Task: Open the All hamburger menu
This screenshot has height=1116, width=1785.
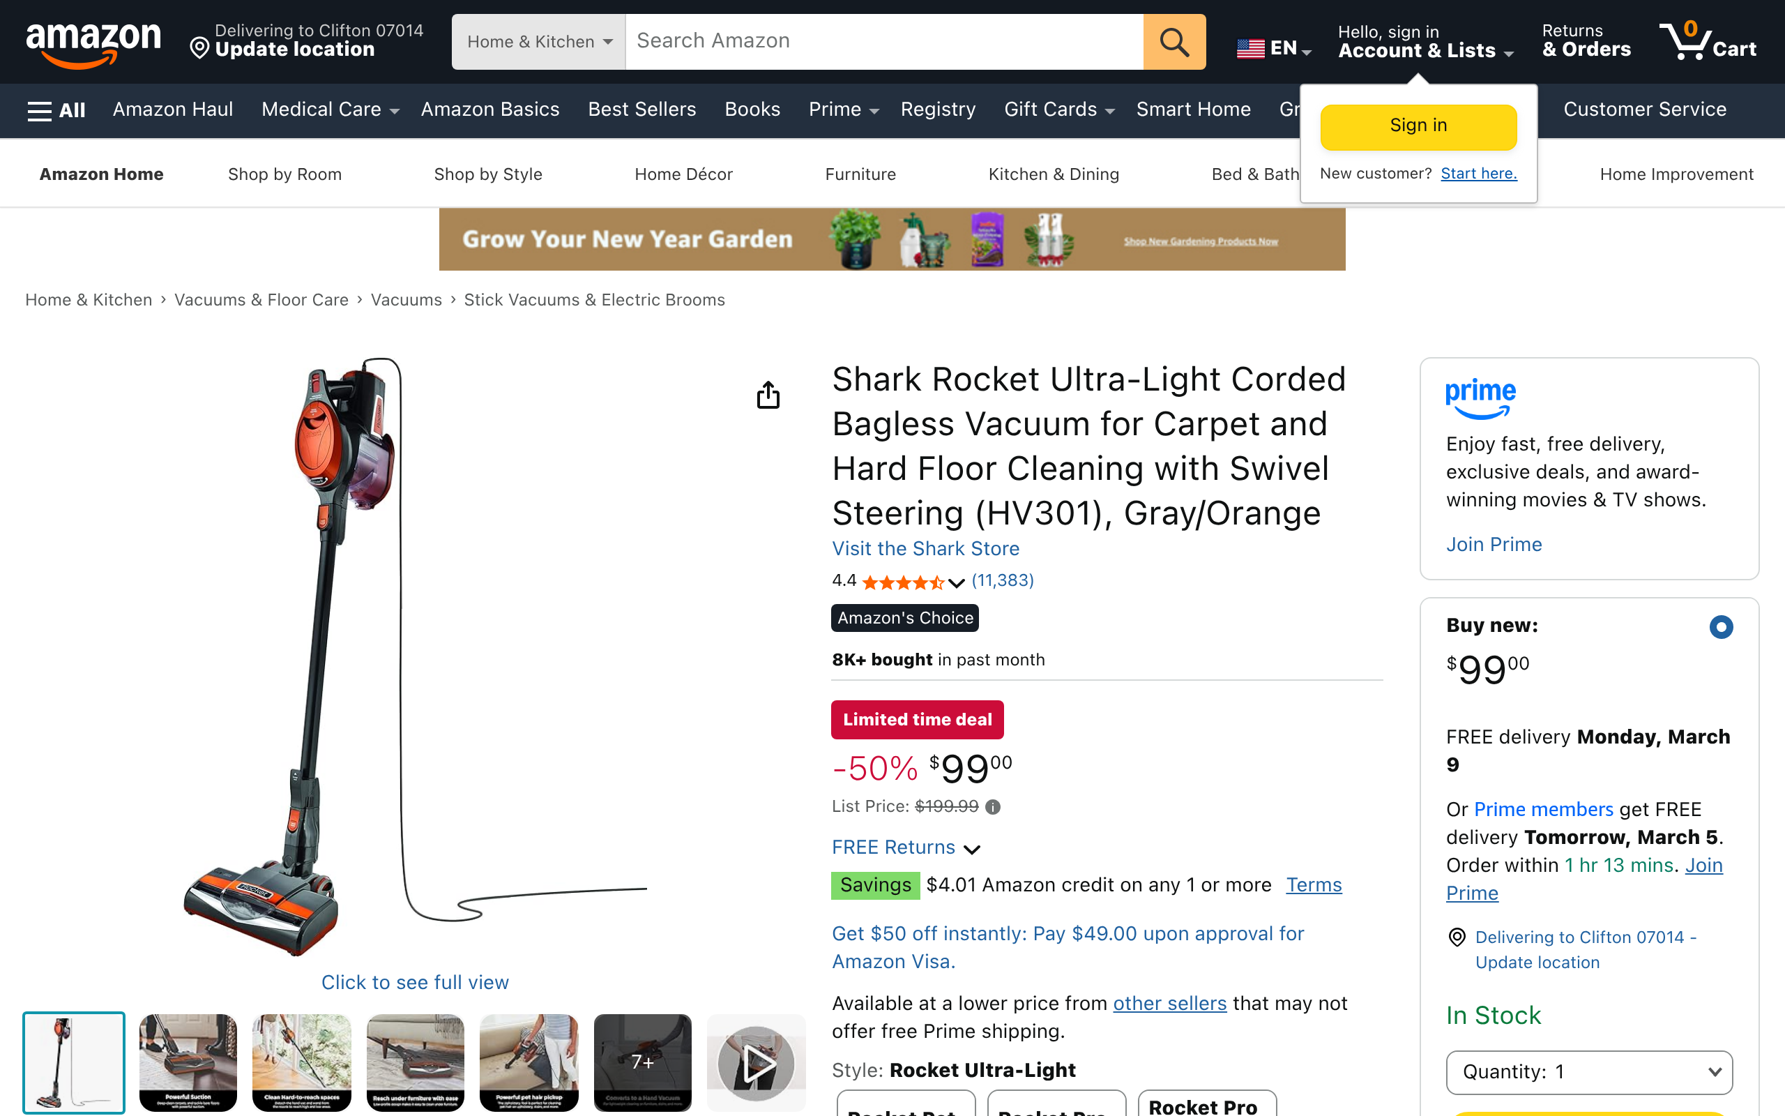Action: pos(56,110)
